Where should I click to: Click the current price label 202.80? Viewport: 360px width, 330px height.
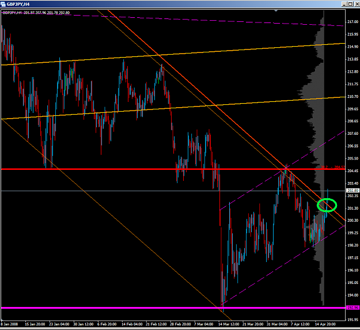point(353,191)
